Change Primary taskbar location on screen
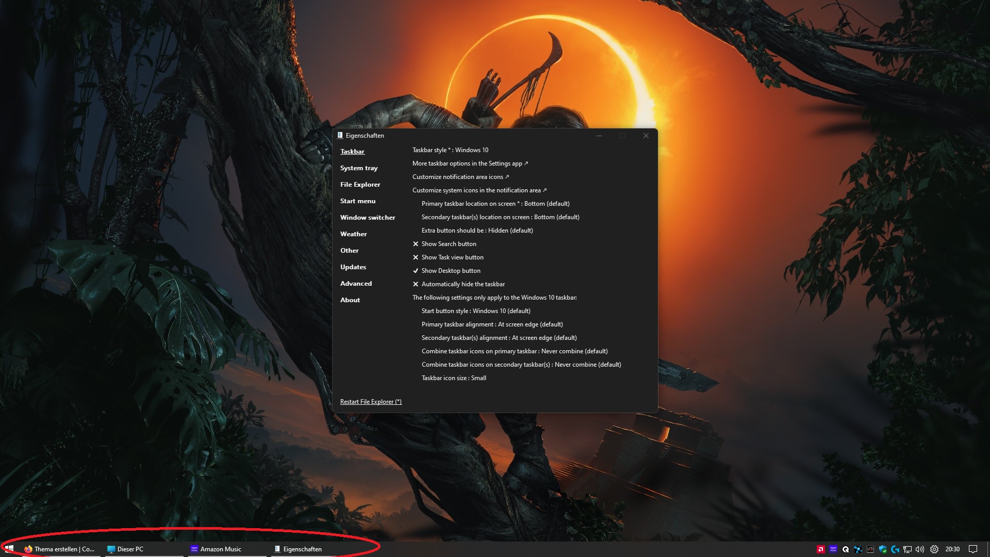 point(495,204)
